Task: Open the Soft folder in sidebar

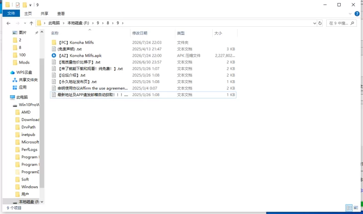Action: tap(25, 179)
